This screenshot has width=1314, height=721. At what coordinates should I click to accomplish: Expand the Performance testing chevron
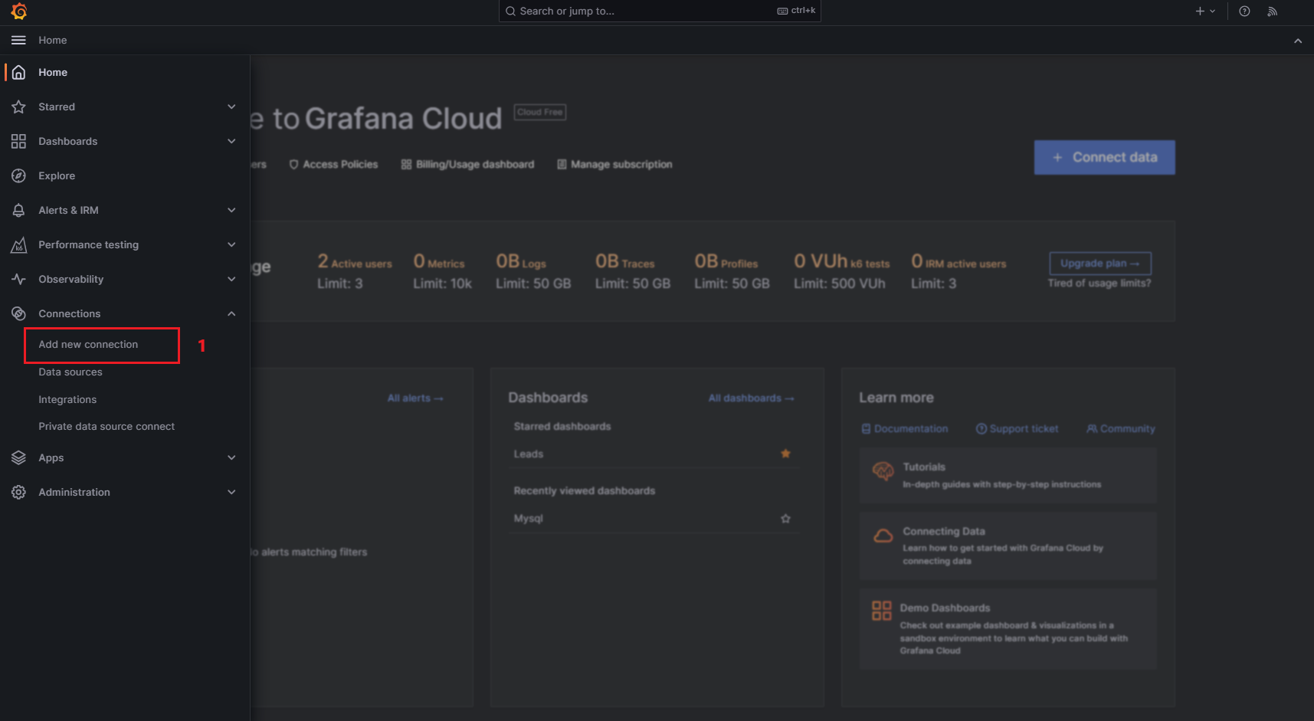pos(231,244)
